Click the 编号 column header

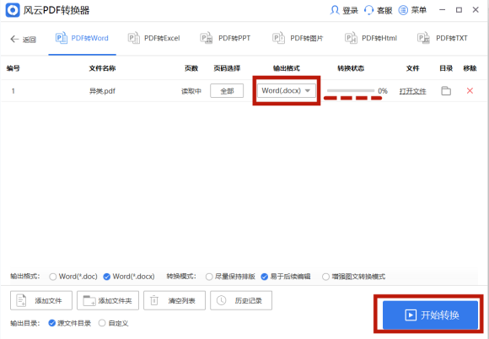13,68
